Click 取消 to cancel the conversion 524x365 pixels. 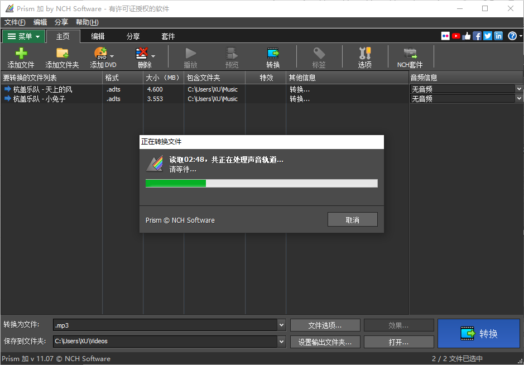(x=352, y=219)
